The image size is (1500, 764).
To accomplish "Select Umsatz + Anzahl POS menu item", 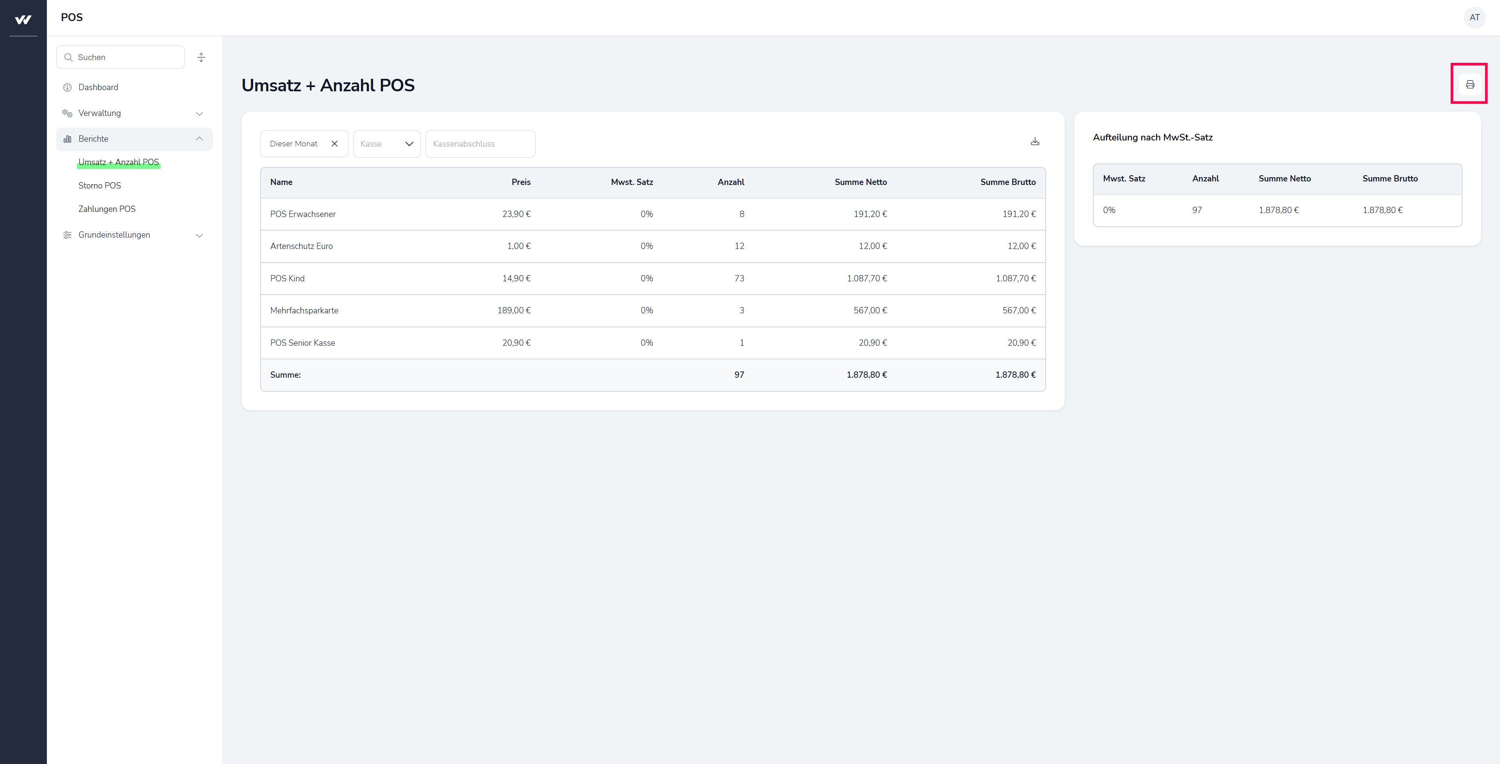I will click(118, 162).
